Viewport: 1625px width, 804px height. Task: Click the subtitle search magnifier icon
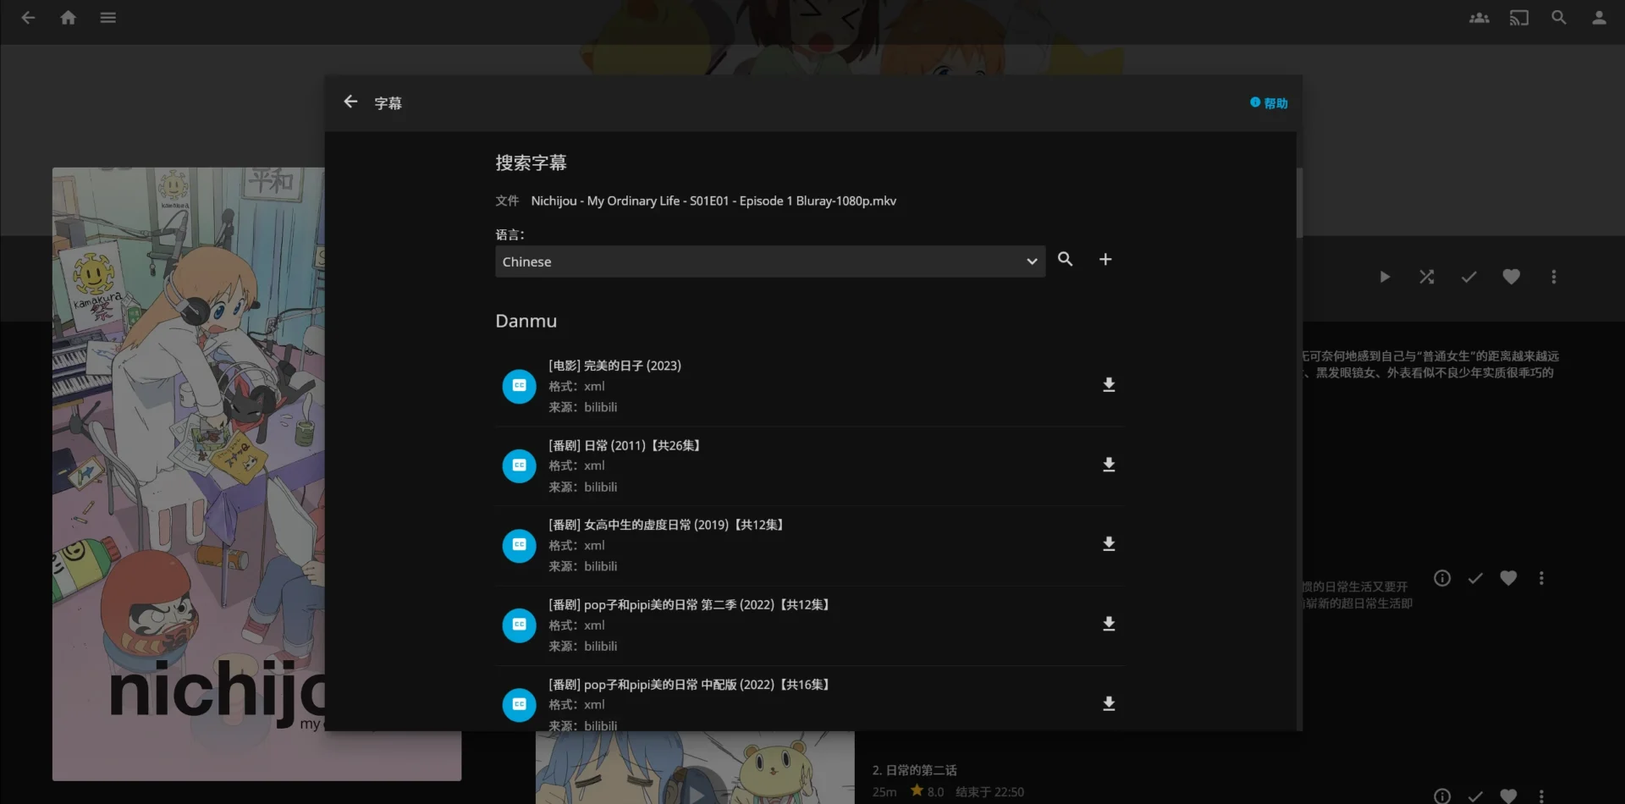point(1065,260)
